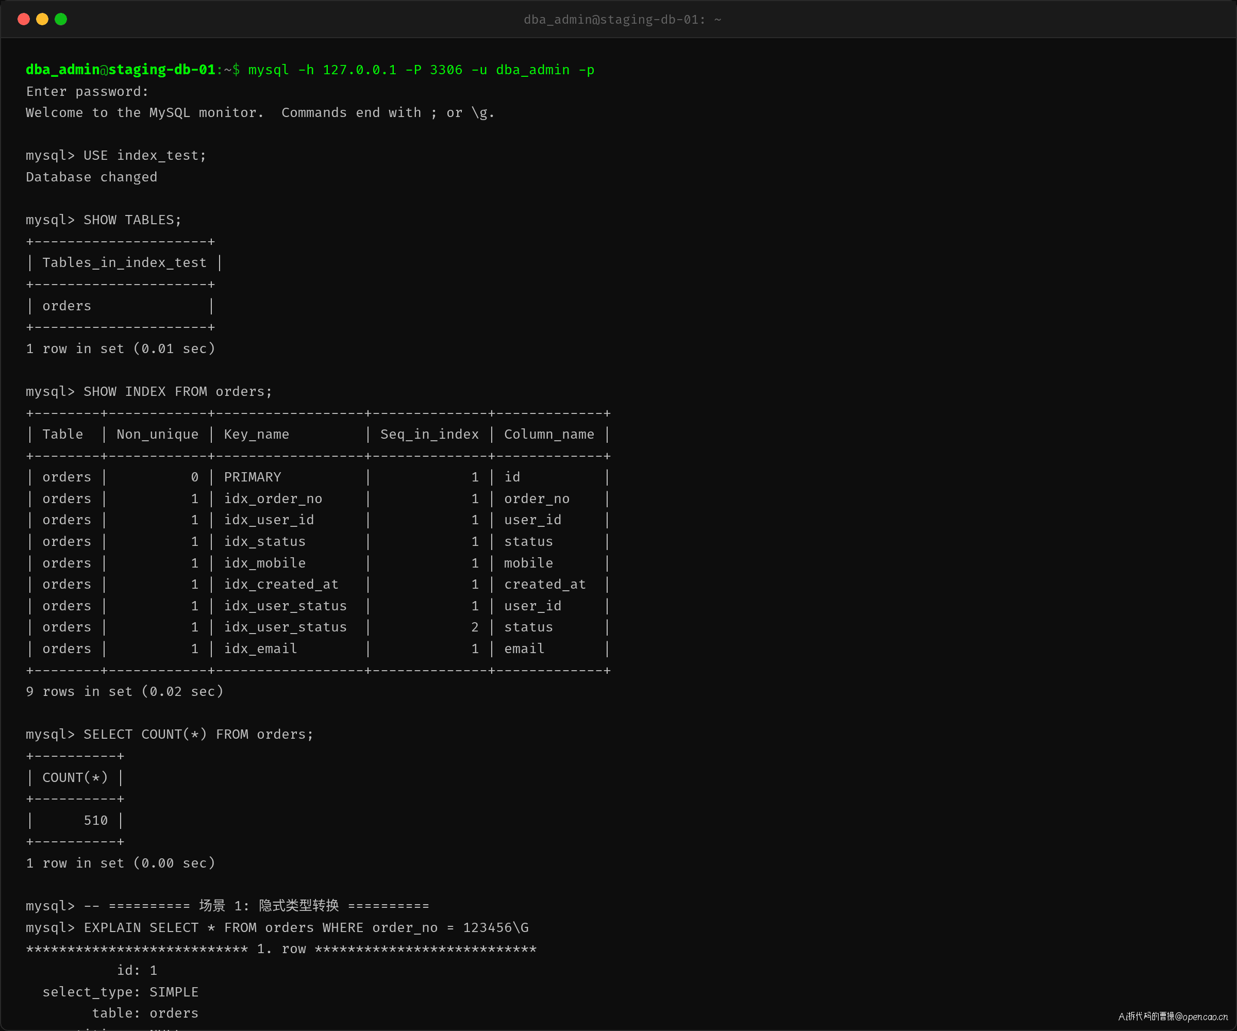Select the 'SHOW INDEX FROM orders;' command
The image size is (1237, 1031).
click(178, 391)
